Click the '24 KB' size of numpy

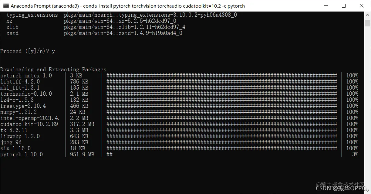(x=78, y=112)
